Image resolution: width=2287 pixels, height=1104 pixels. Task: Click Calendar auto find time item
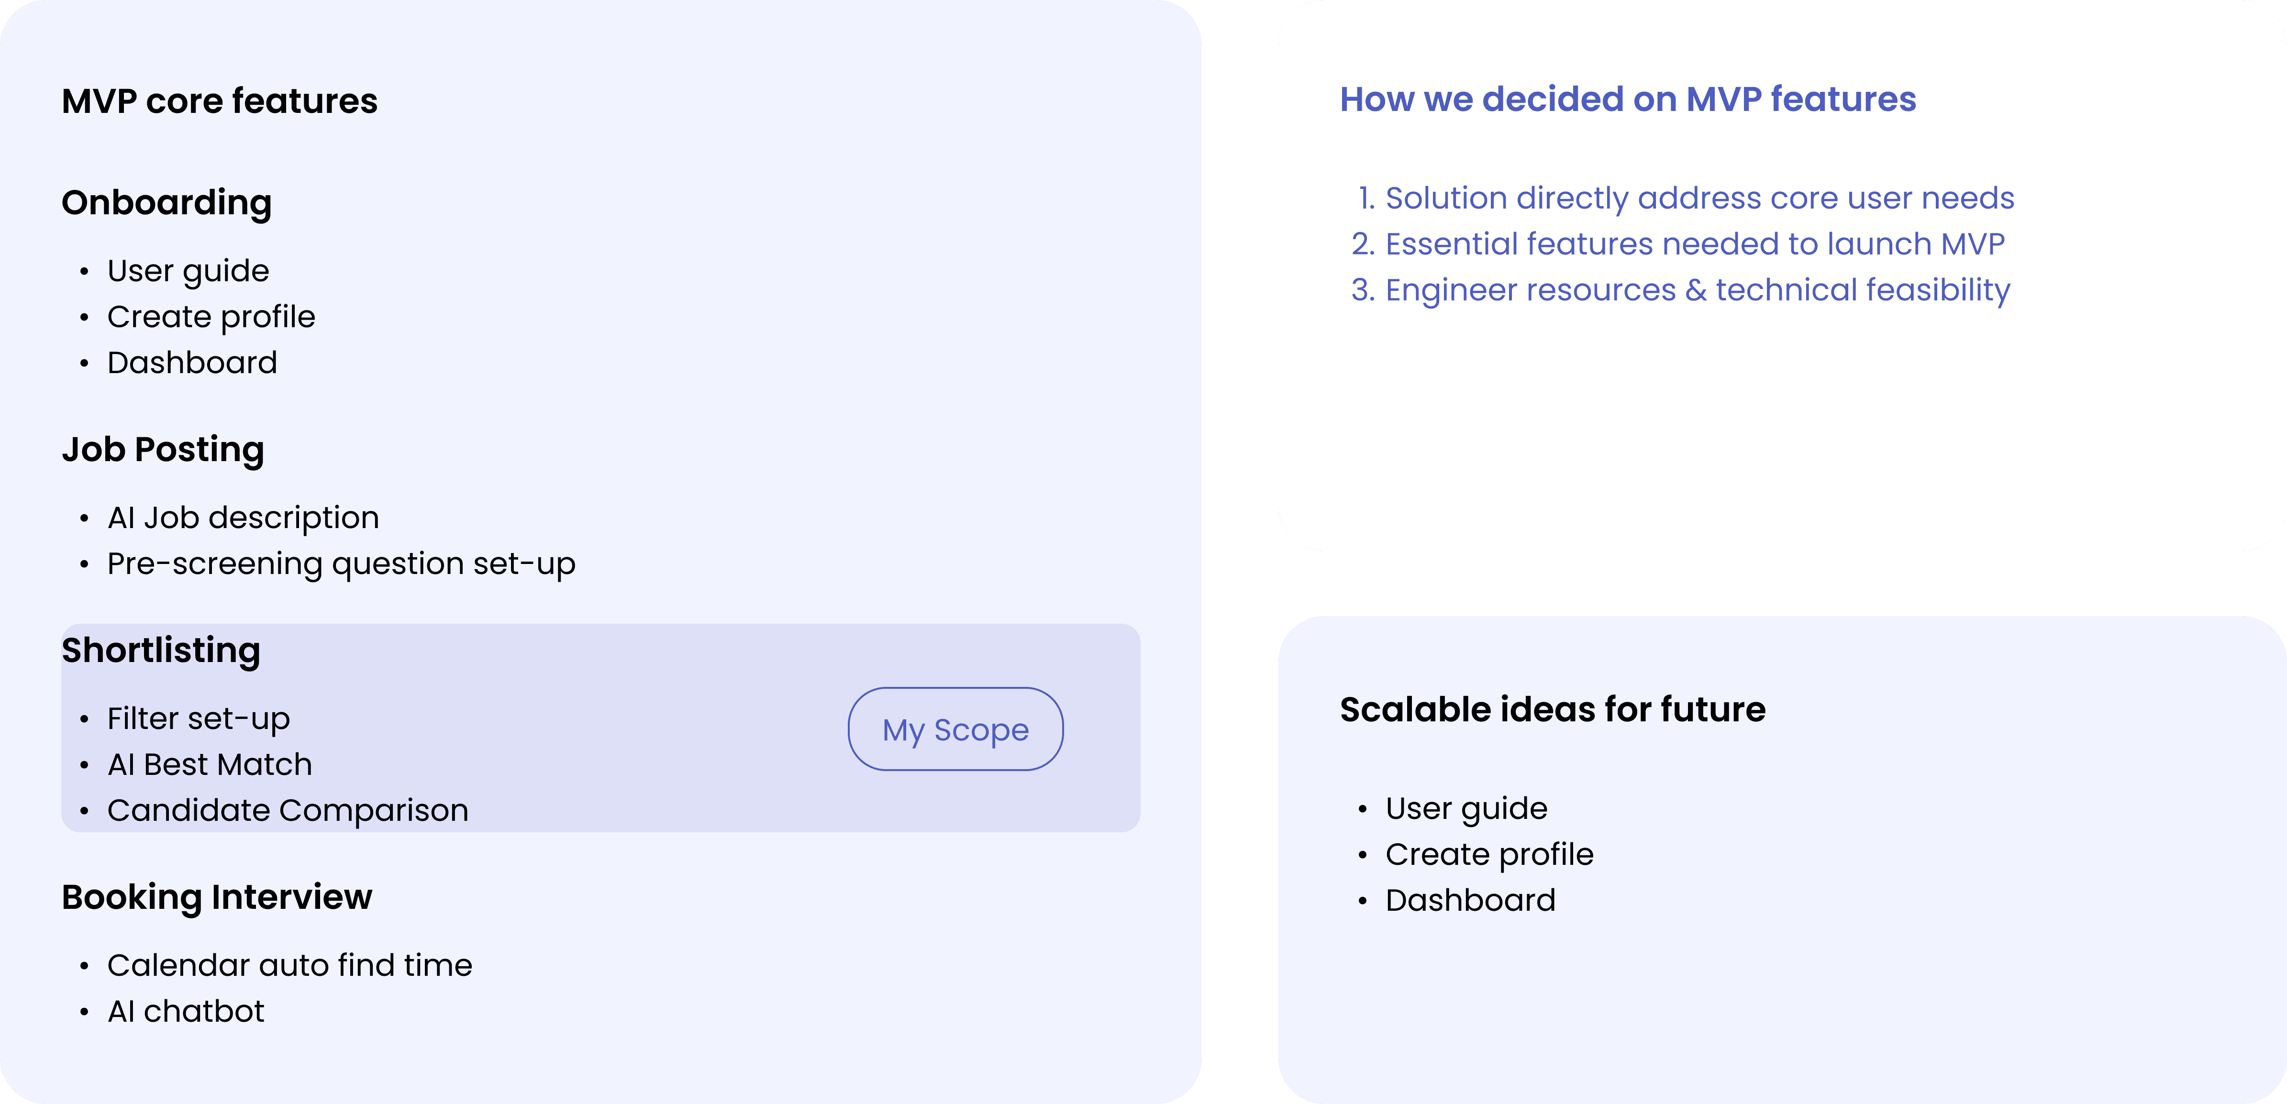[x=289, y=966]
